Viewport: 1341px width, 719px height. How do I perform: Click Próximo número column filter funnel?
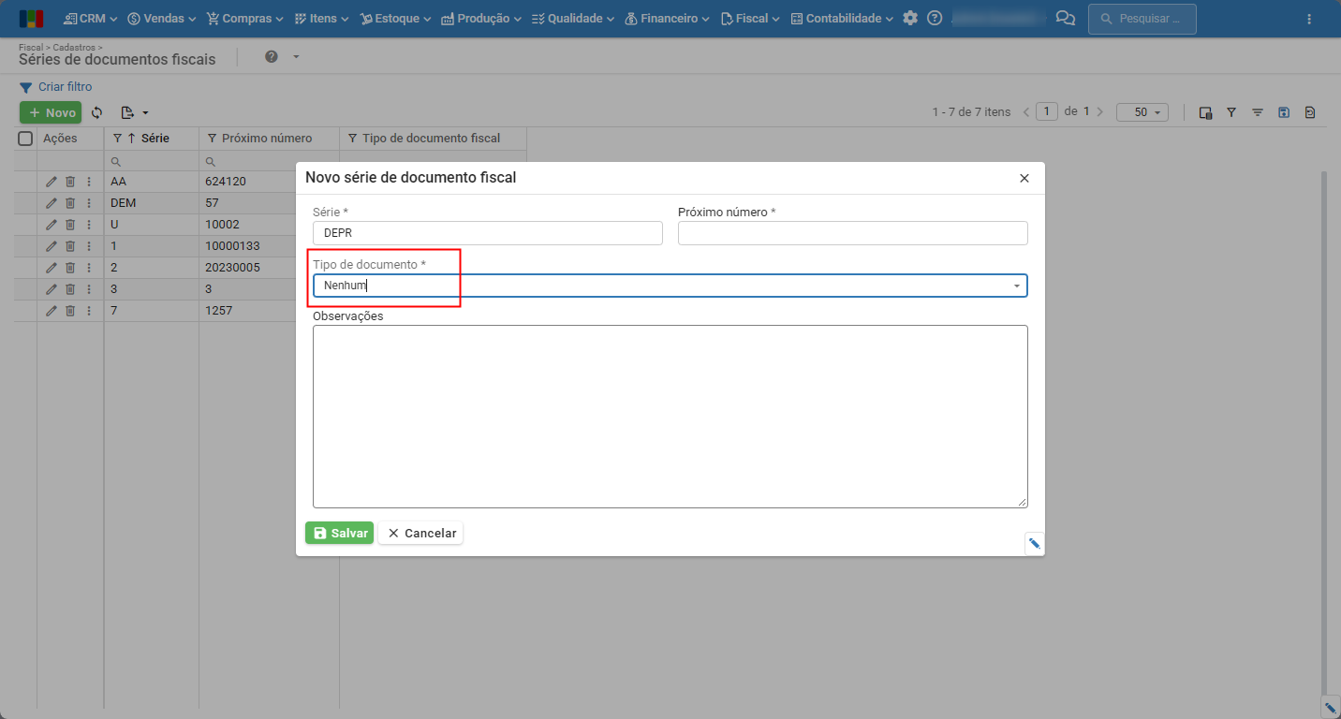point(212,139)
